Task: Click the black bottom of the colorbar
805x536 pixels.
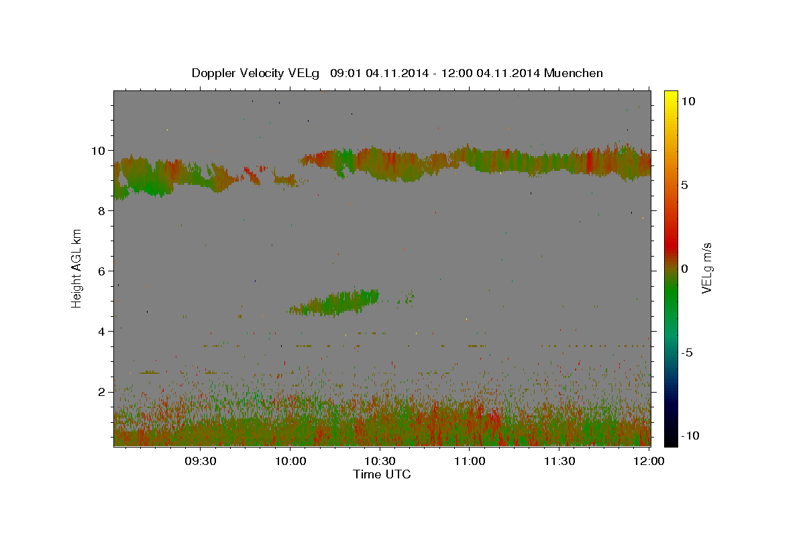Action: [x=670, y=439]
